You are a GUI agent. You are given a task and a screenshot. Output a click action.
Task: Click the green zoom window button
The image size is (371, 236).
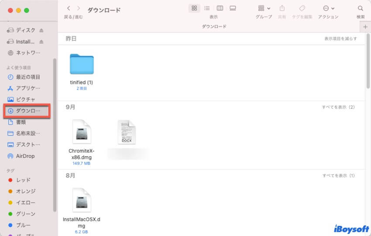pos(27,10)
